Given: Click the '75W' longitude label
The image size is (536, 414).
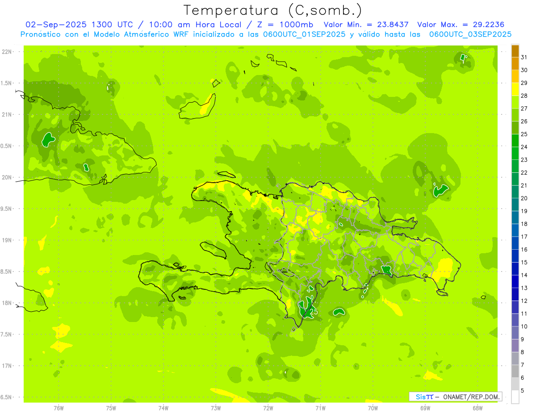Looking at the screenshot, I should pyautogui.click(x=111, y=408).
